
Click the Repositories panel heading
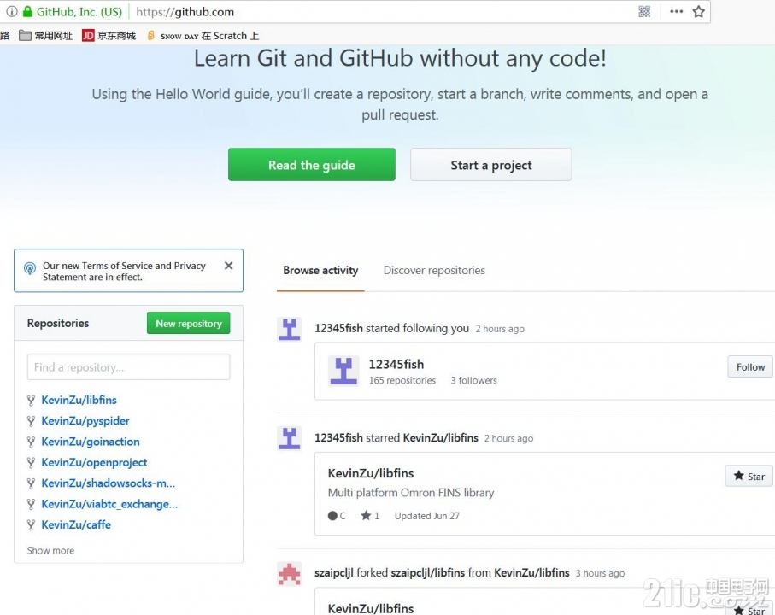pyautogui.click(x=58, y=323)
